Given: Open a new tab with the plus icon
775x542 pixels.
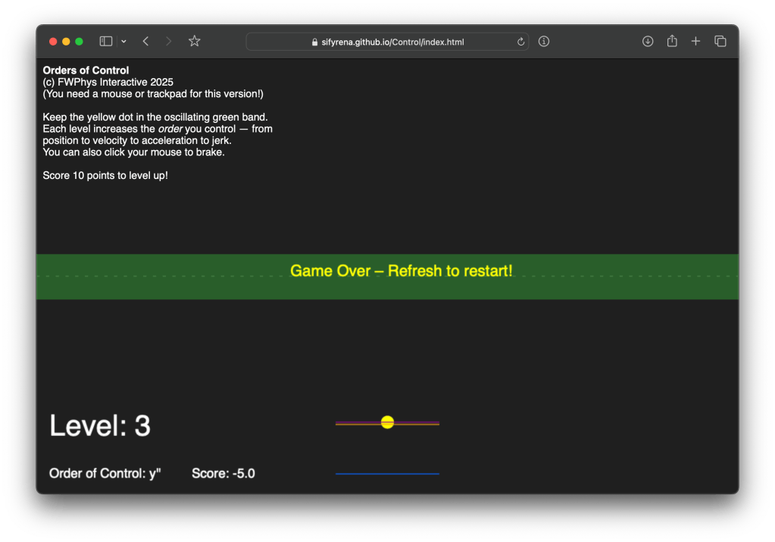Looking at the screenshot, I should [695, 42].
